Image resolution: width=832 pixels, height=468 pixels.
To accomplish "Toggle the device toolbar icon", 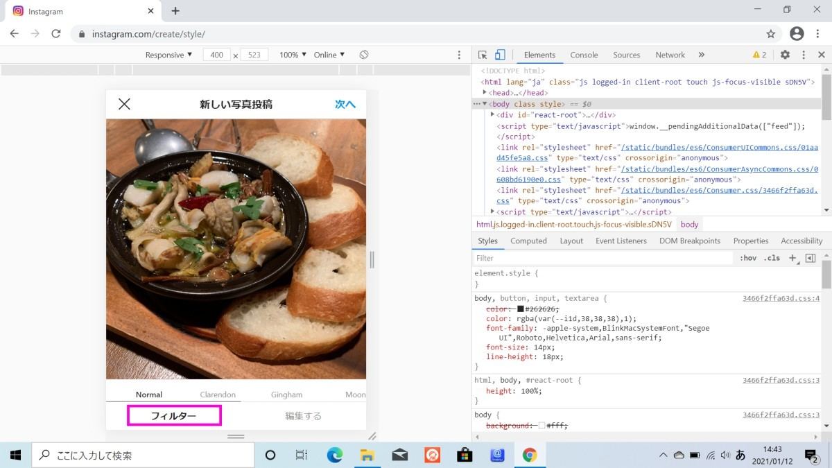I will click(x=500, y=55).
